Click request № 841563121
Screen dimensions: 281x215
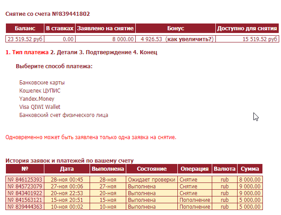[25, 200]
